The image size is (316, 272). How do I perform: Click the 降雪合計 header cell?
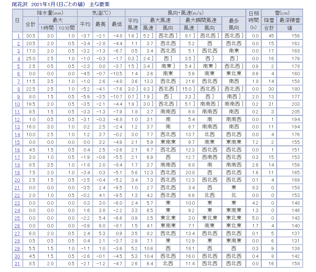coord(269,24)
